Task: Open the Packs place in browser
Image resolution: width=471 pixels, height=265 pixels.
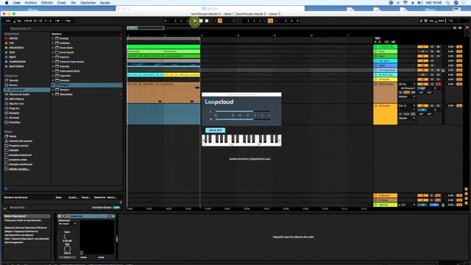Action: tap(13, 136)
